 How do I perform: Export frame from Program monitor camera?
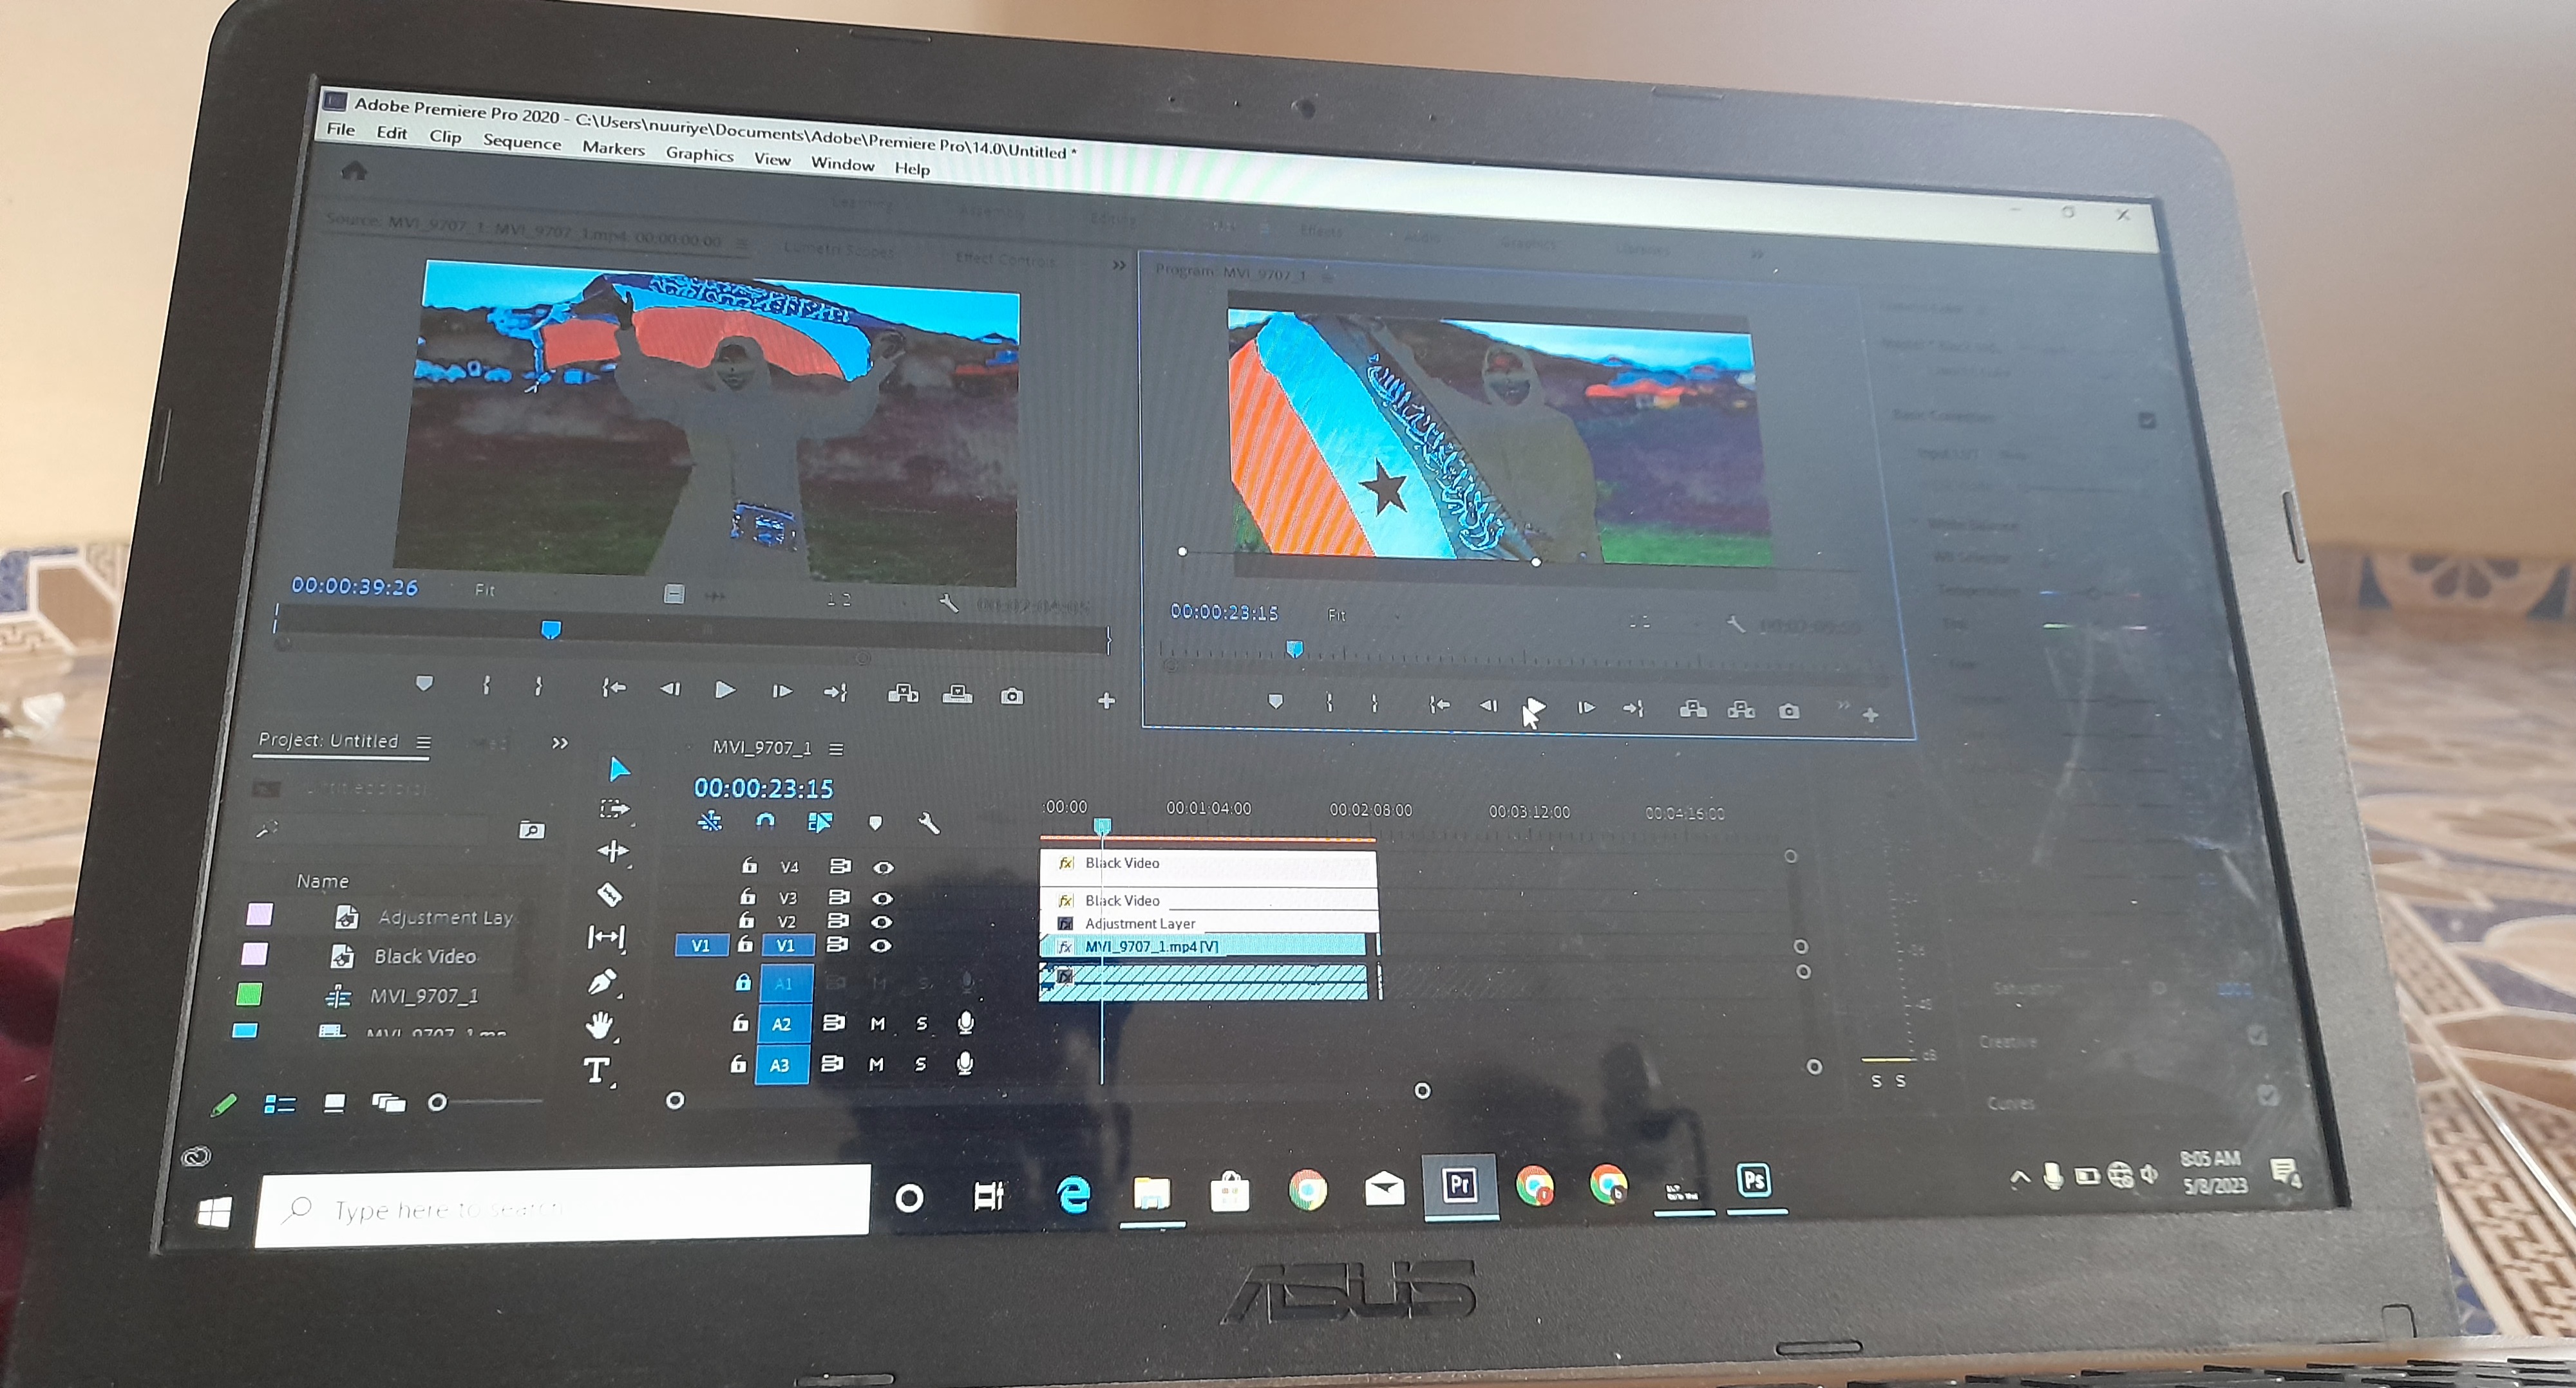(1789, 712)
